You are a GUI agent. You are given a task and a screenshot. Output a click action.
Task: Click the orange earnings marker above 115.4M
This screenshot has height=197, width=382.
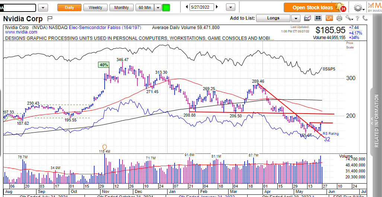[x=105, y=147]
